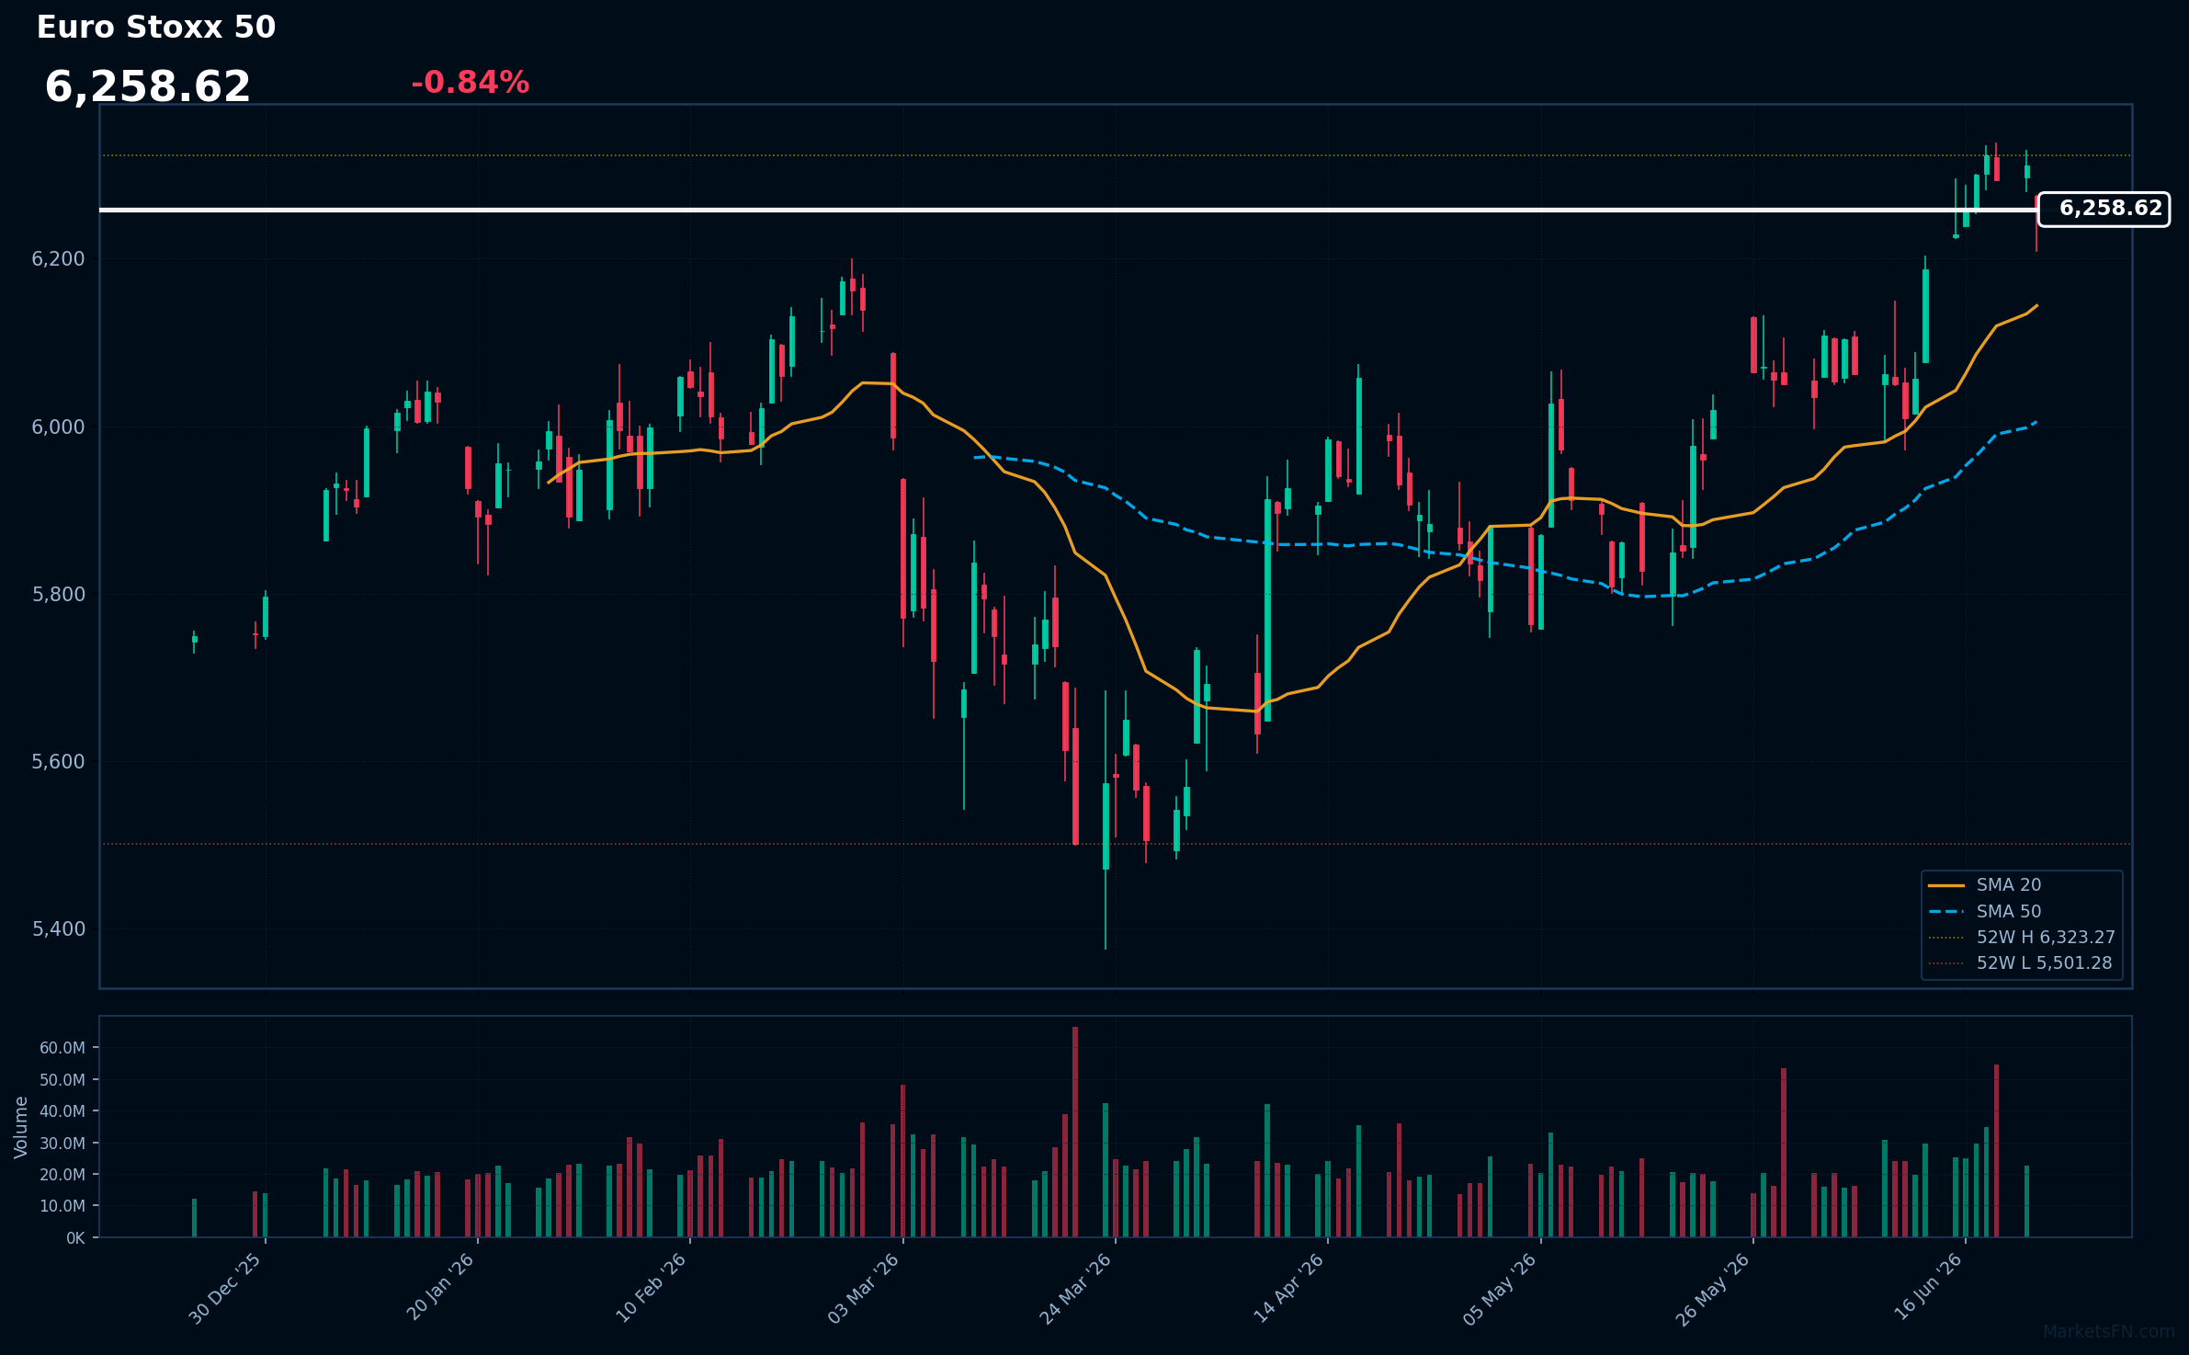Viewport: 2189px width, 1355px height.
Task: Click the 10 Feb '26 date label
Action: click(x=652, y=1288)
